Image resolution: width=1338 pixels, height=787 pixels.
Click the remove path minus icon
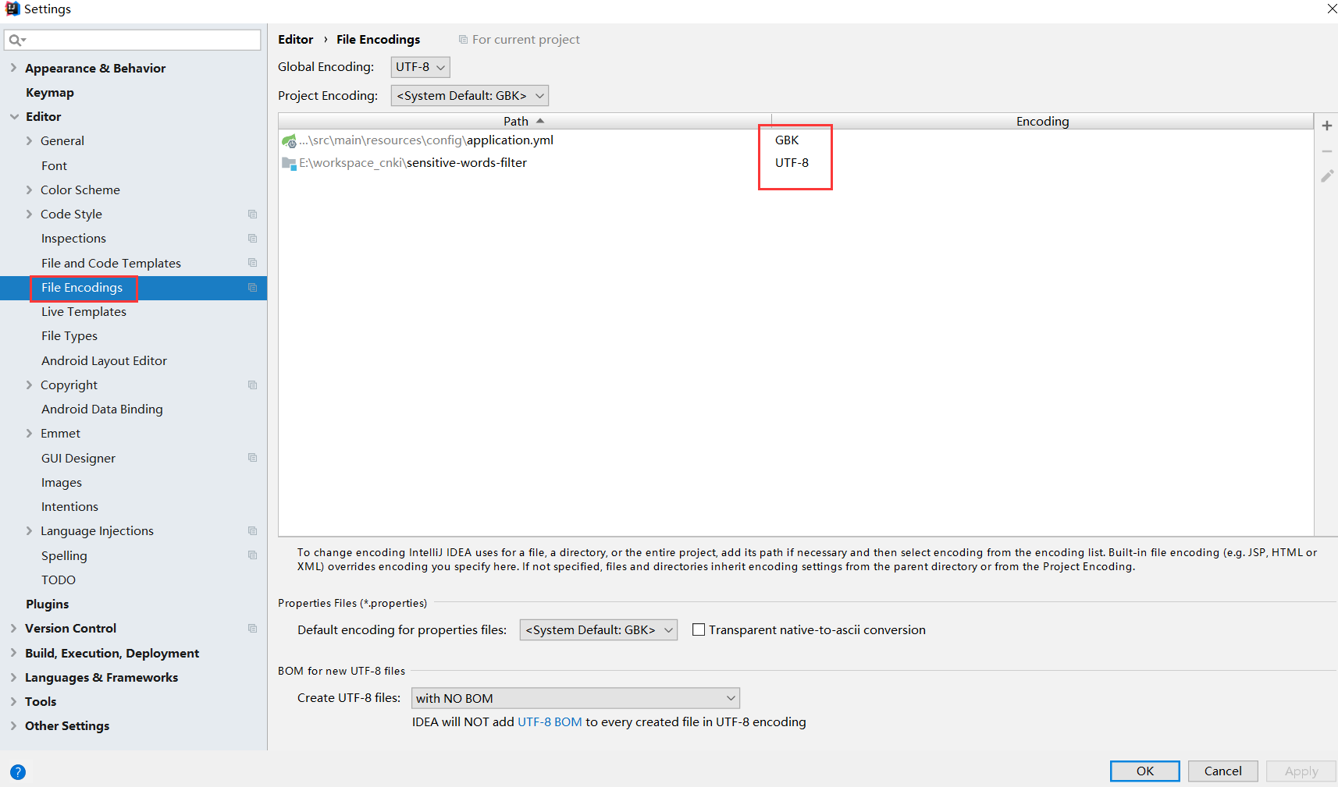pyautogui.click(x=1327, y=151)
